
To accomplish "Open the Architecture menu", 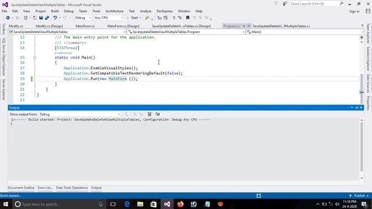I will click(115, 11).
